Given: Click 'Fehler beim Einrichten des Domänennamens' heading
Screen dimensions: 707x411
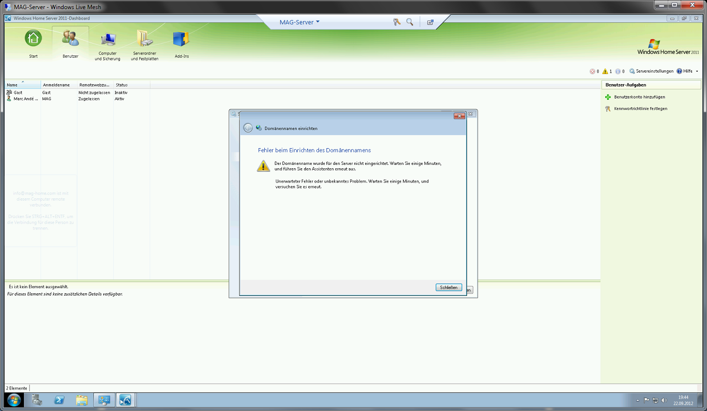Looking at the screenshot, I should [315, 150].
